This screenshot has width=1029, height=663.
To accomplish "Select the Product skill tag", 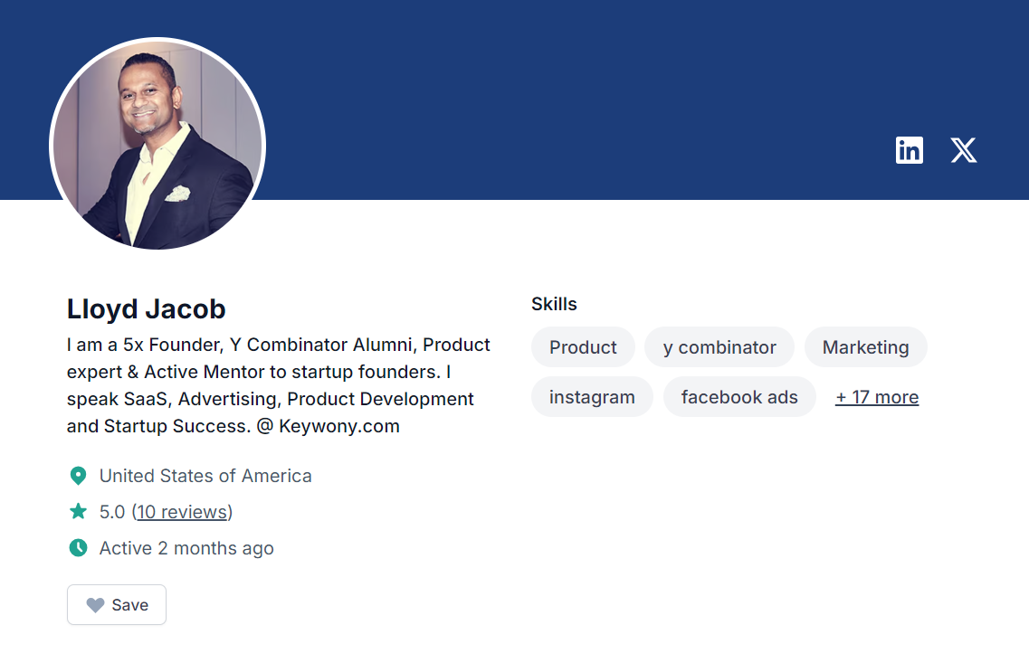I will click(x=583, y=347).
